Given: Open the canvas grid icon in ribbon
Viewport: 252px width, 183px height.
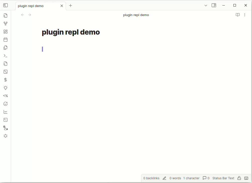Looking at the screenshot, I should pos(6,32).
